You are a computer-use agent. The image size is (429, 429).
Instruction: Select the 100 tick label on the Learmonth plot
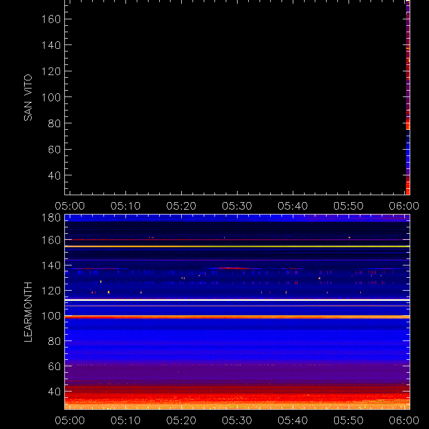pyautogui.click(x=51, y=316)
